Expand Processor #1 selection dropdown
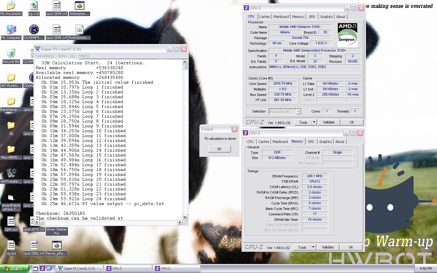Viewport: 437px width, 273px height. point(299,112)
